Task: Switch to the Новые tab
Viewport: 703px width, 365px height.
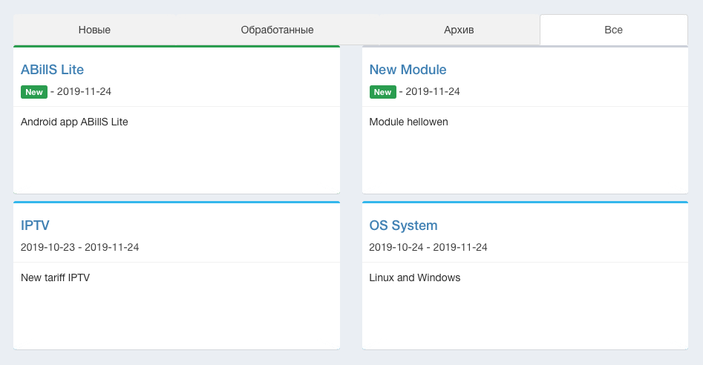Action: [x=94, y=30]
